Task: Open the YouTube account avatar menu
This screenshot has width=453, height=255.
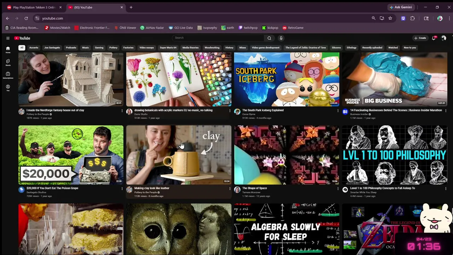Action: (x=444, y=38)
